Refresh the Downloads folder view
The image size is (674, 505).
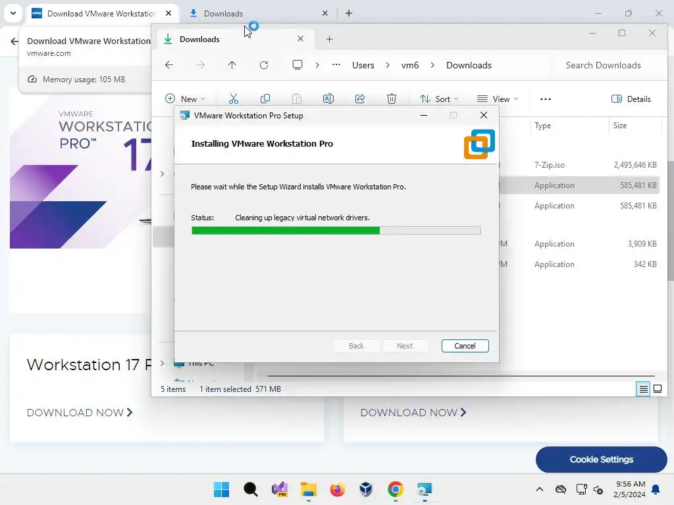click(264, 65)
